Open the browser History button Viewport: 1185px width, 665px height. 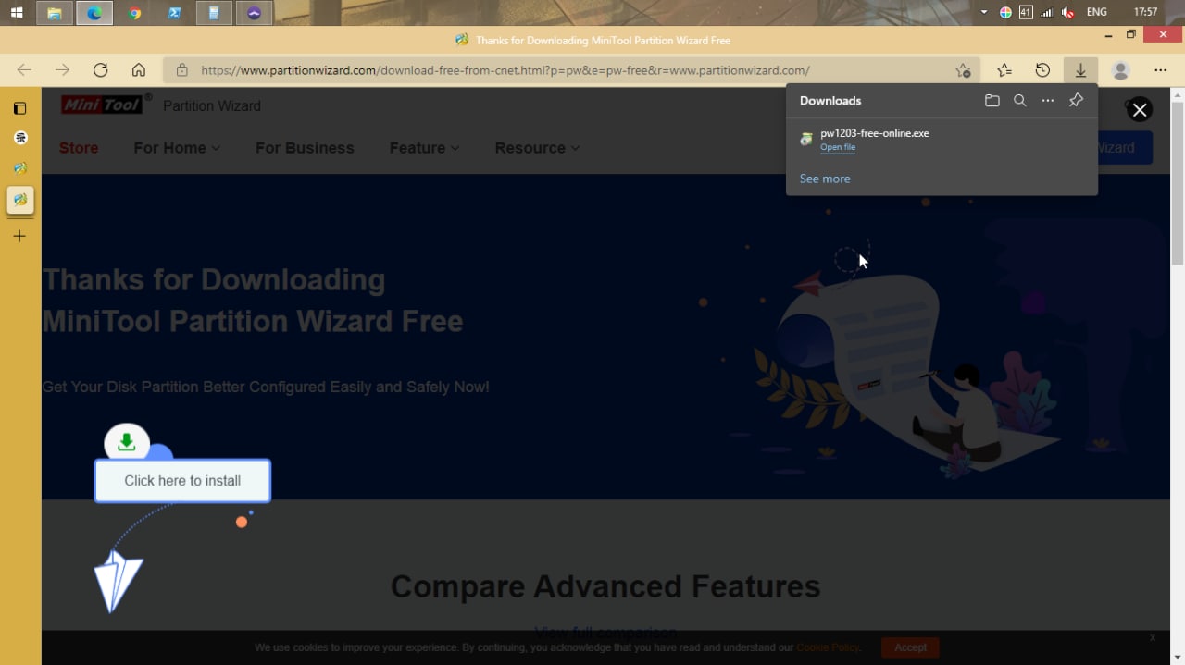click(1042, 70)
